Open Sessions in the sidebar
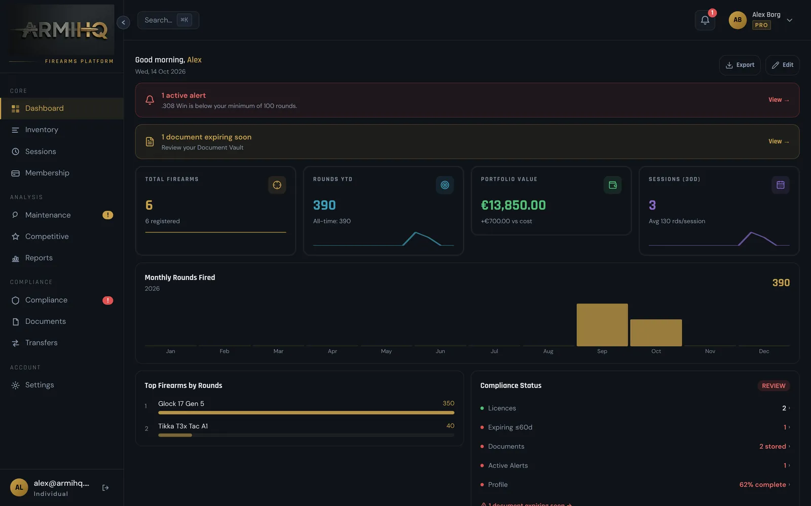 62,152
